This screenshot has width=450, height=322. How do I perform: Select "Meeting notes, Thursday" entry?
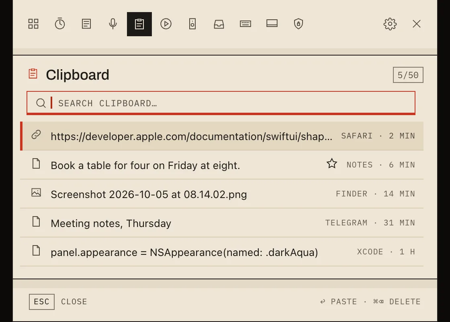(221, 223)
